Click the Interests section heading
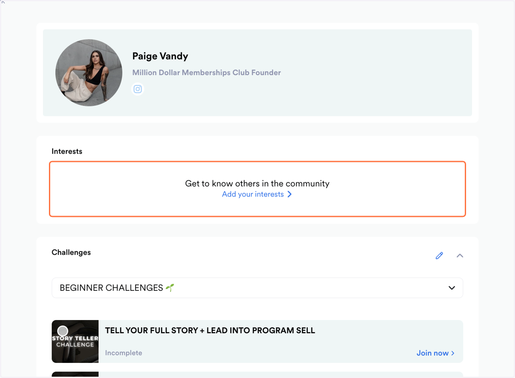The width and height of the screenshot is (515, 378). point(67,151)
